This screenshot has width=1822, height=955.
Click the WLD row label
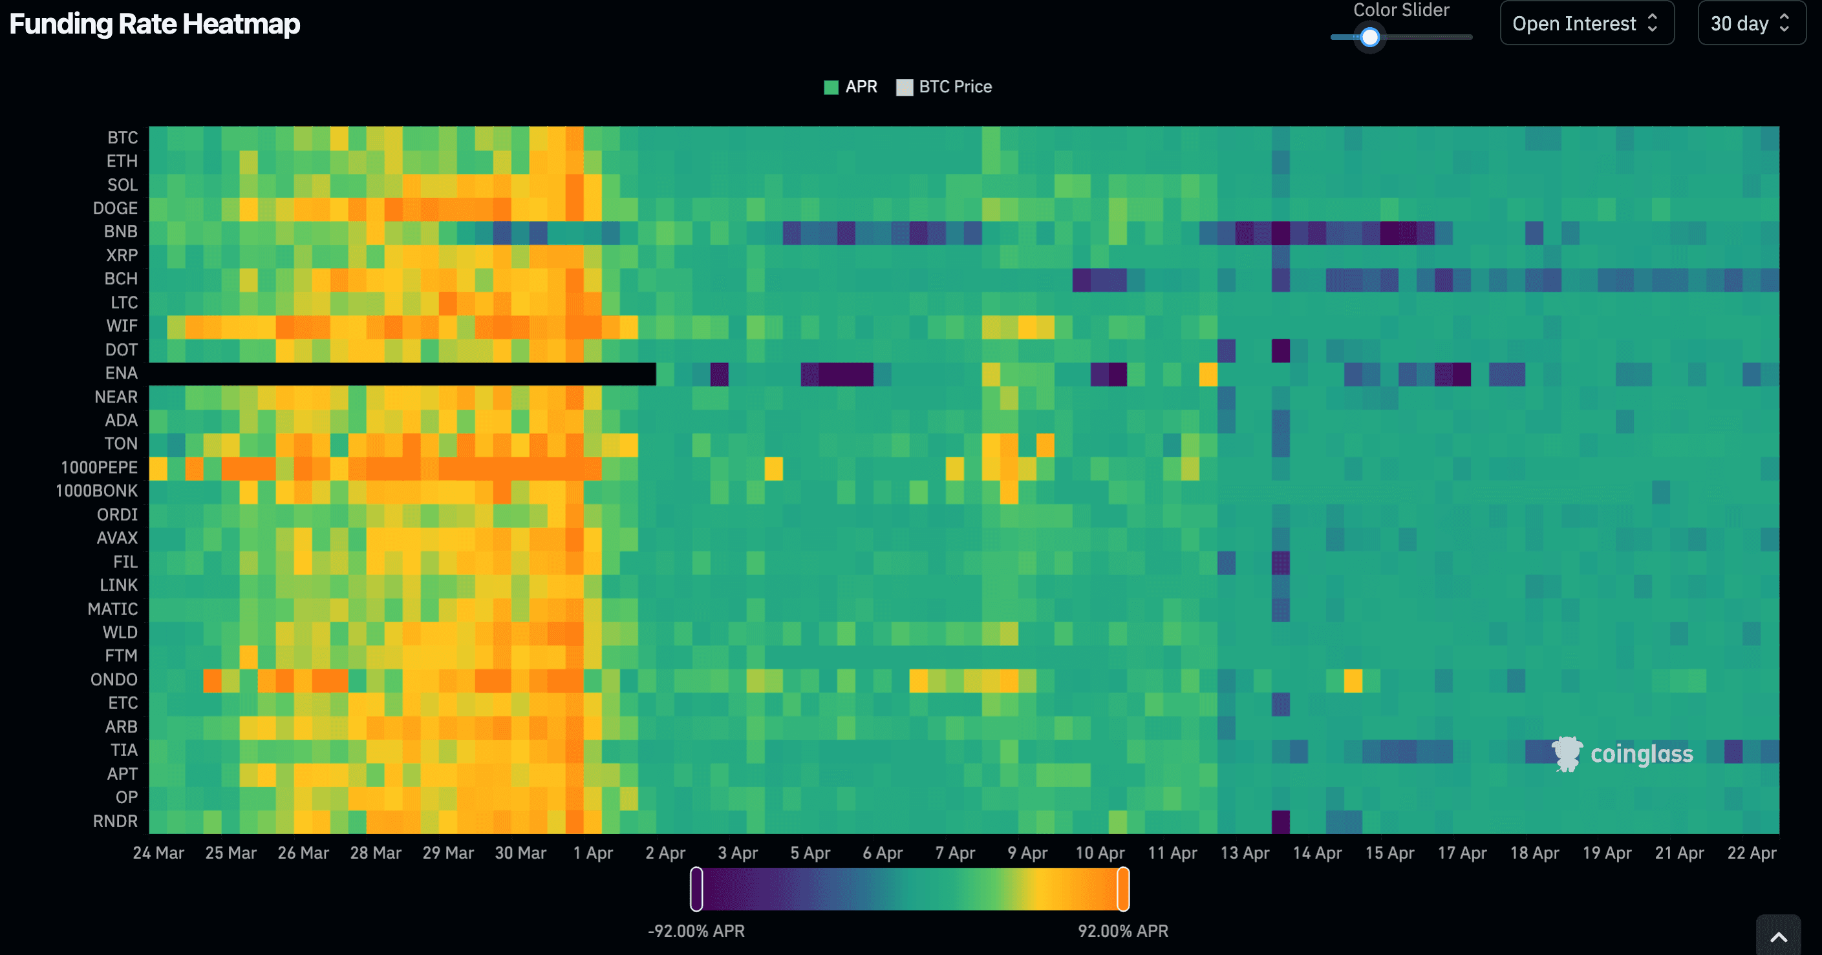120,632
